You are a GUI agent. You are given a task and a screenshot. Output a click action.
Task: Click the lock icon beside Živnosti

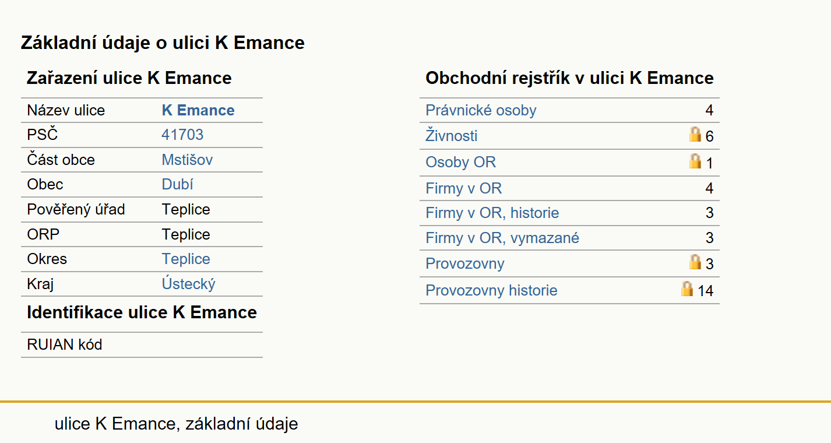[695, 135]
